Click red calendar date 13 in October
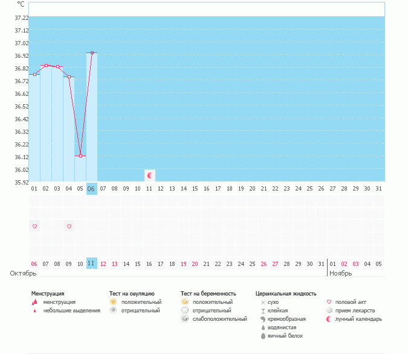408x354 pixels. [x=114, y=264]
